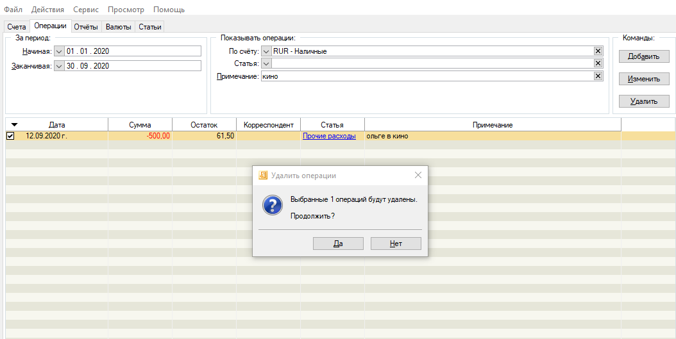This screenshot has width=676, height=339.
Task: Confirm deletion with the Да button
Action: pyautogui.click(x=338, y=244)
